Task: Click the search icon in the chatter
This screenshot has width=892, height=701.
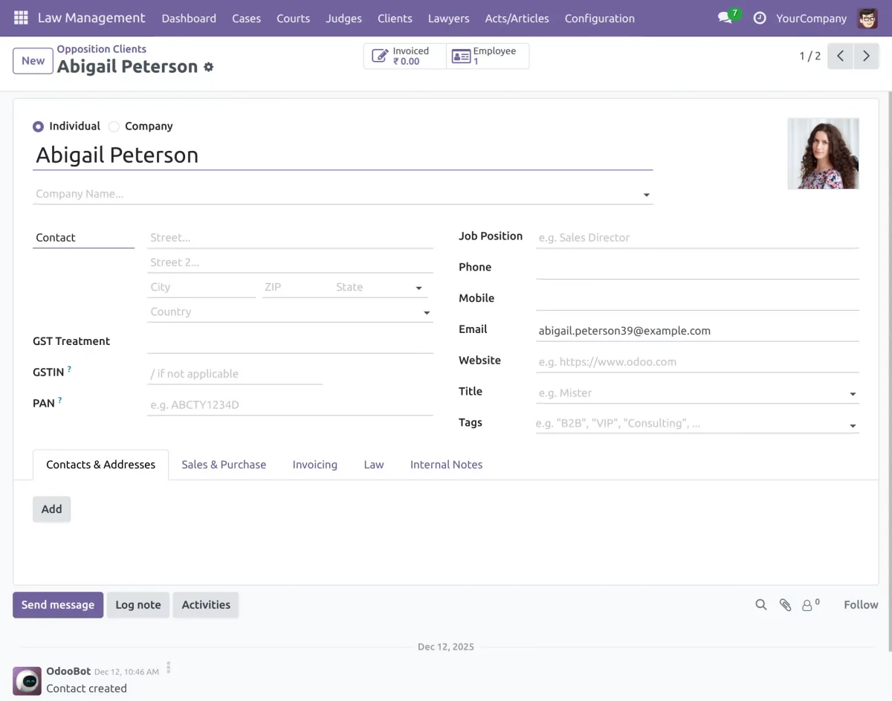Action: coord(760,604)
